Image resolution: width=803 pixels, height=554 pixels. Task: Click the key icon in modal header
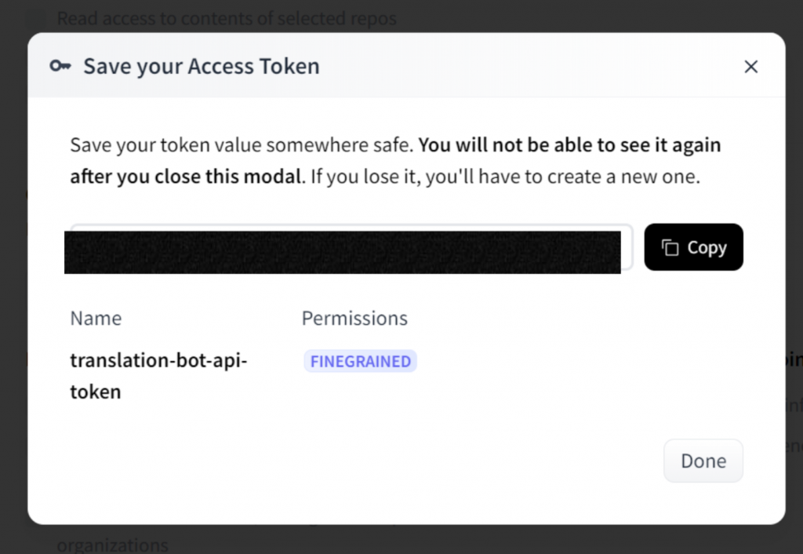tap(60, 66)
